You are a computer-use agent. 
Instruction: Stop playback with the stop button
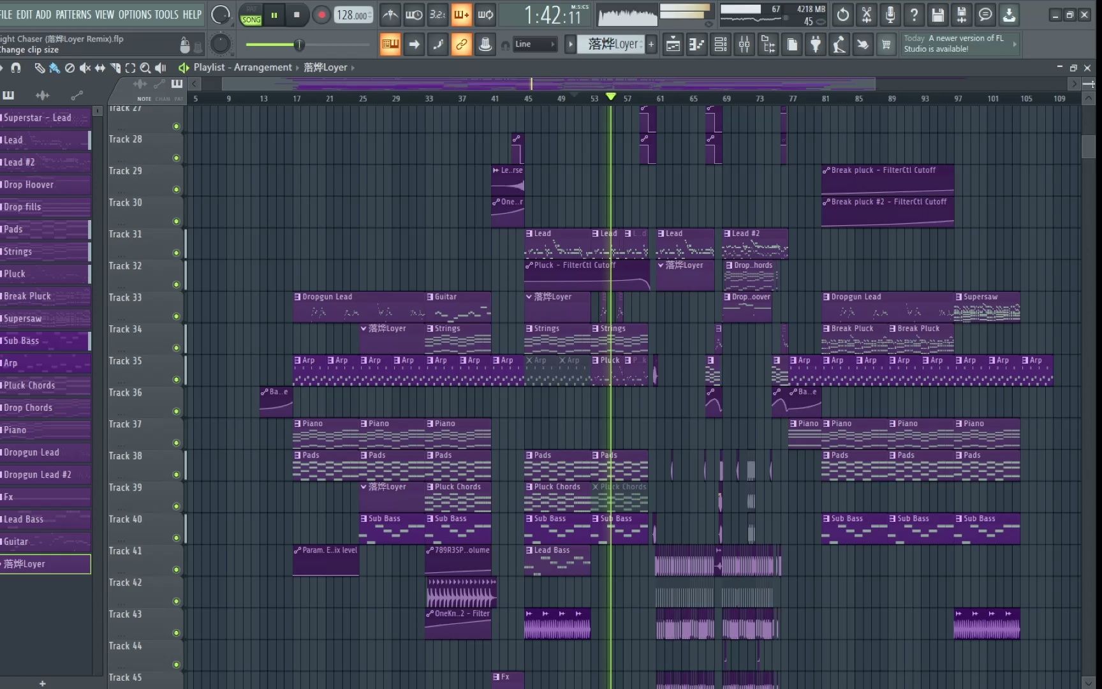(x=297, y=15)
